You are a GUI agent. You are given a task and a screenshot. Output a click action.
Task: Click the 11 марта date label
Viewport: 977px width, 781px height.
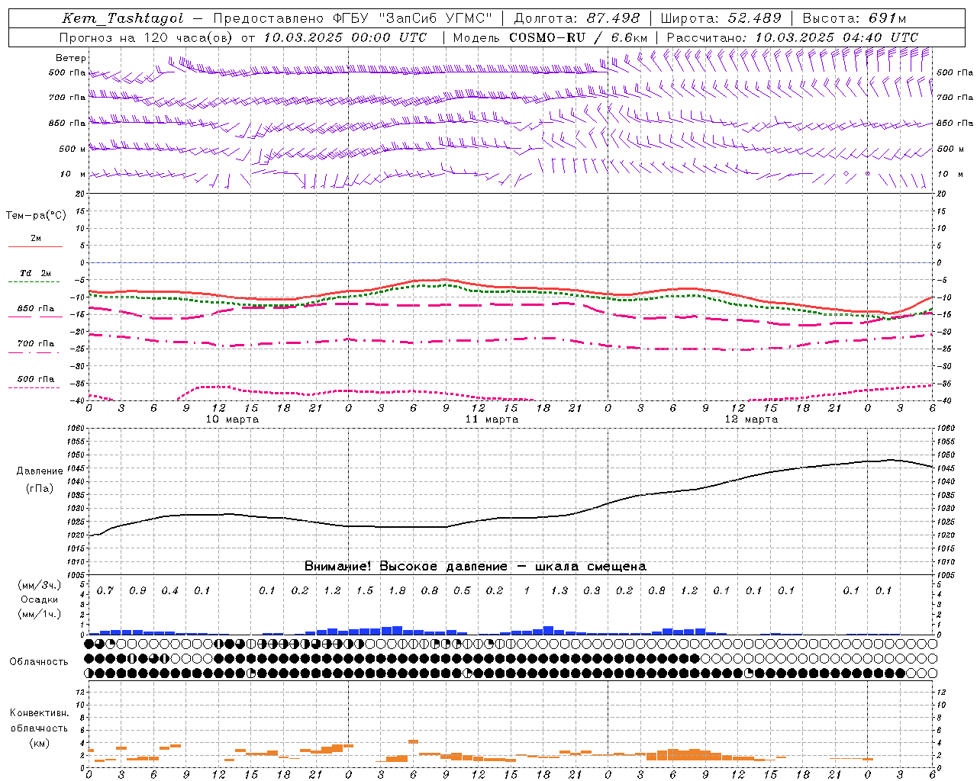pos(492,419)
